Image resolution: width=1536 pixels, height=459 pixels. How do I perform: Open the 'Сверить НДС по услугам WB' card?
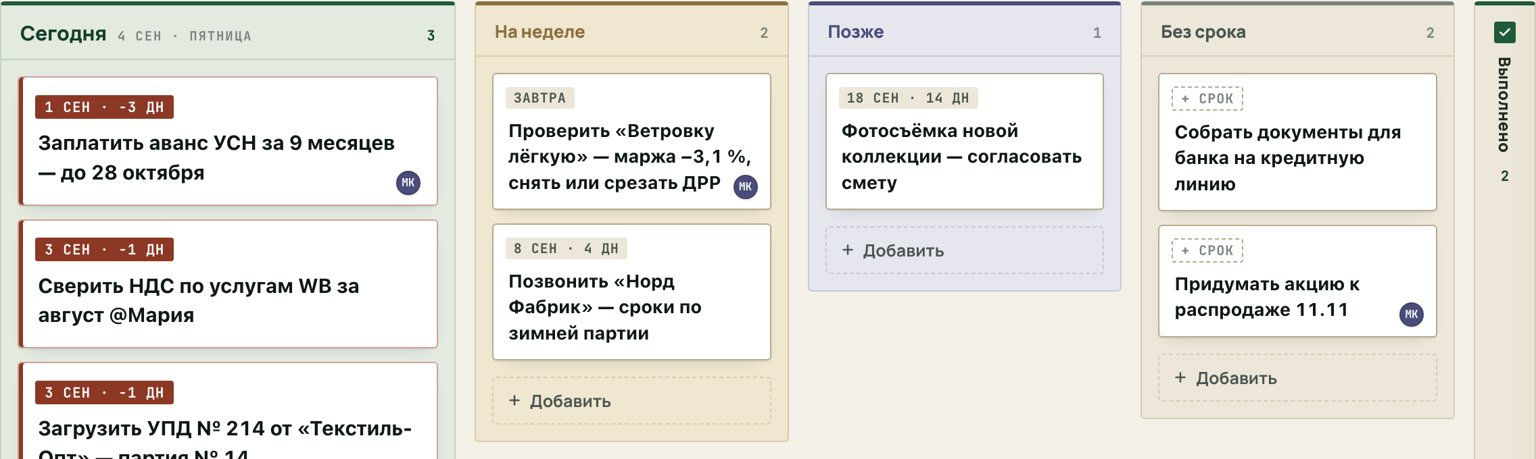229,284
